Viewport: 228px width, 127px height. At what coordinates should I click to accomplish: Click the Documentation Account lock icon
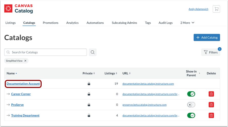pos(89,84)
